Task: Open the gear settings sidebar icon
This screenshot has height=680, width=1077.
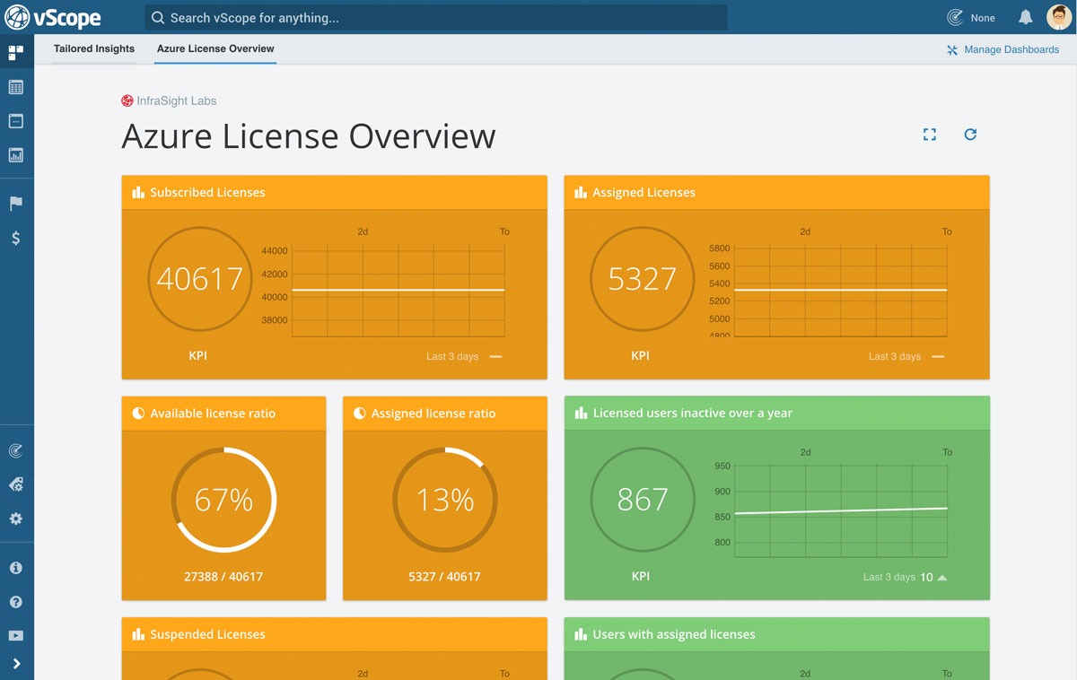Action: tap(15, 519)
